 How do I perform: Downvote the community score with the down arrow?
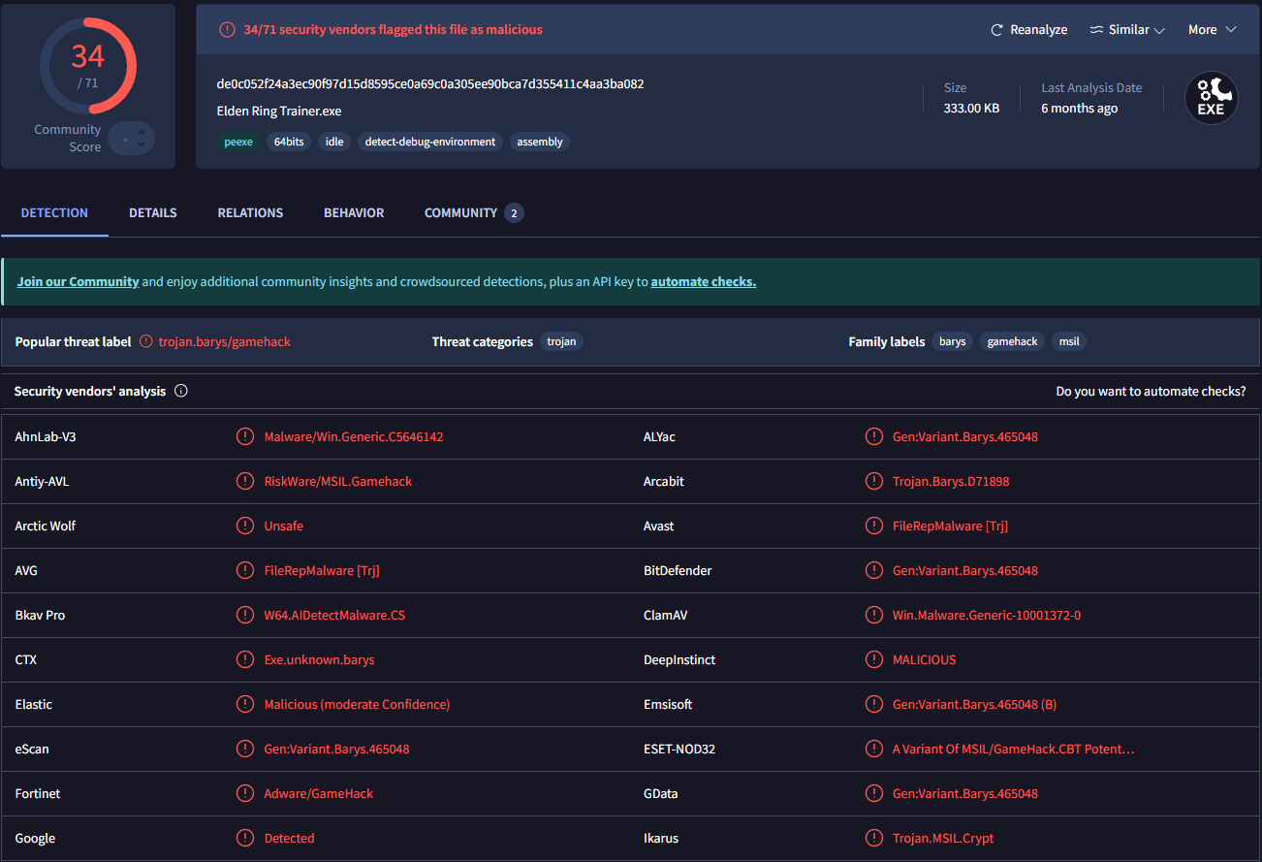142,145
